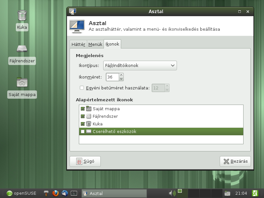Click the Ikonméret value field

[x=113, y=77]
